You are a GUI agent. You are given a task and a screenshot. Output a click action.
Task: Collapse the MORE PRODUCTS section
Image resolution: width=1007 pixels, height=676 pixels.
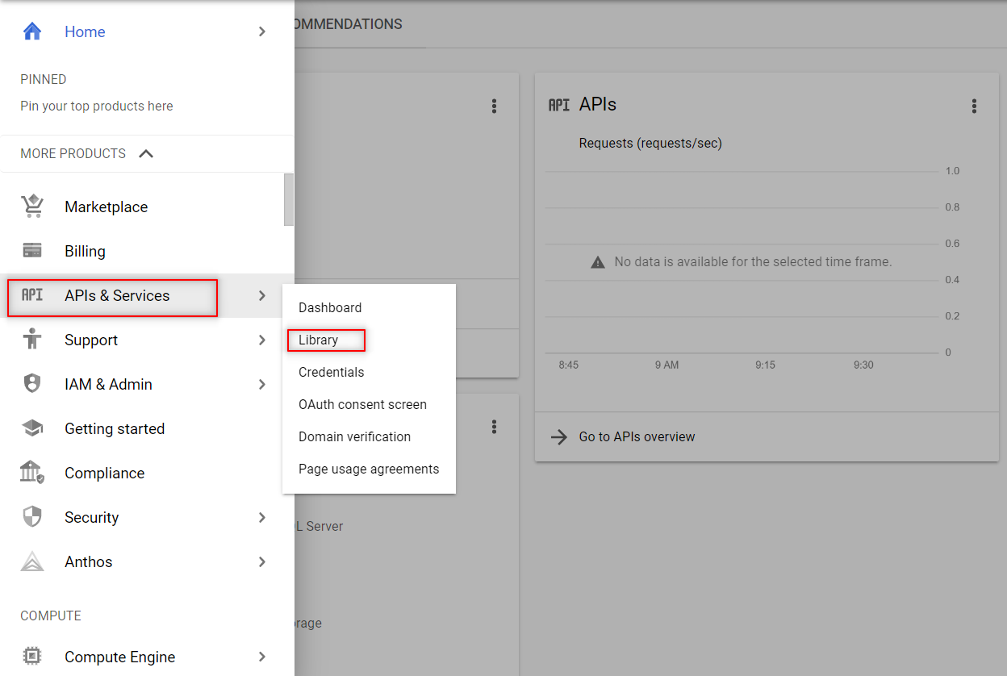point(146,153)
